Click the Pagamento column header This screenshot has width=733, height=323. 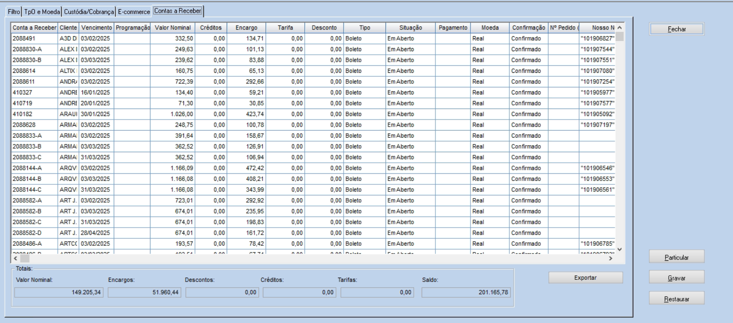(x=453, y=28)
